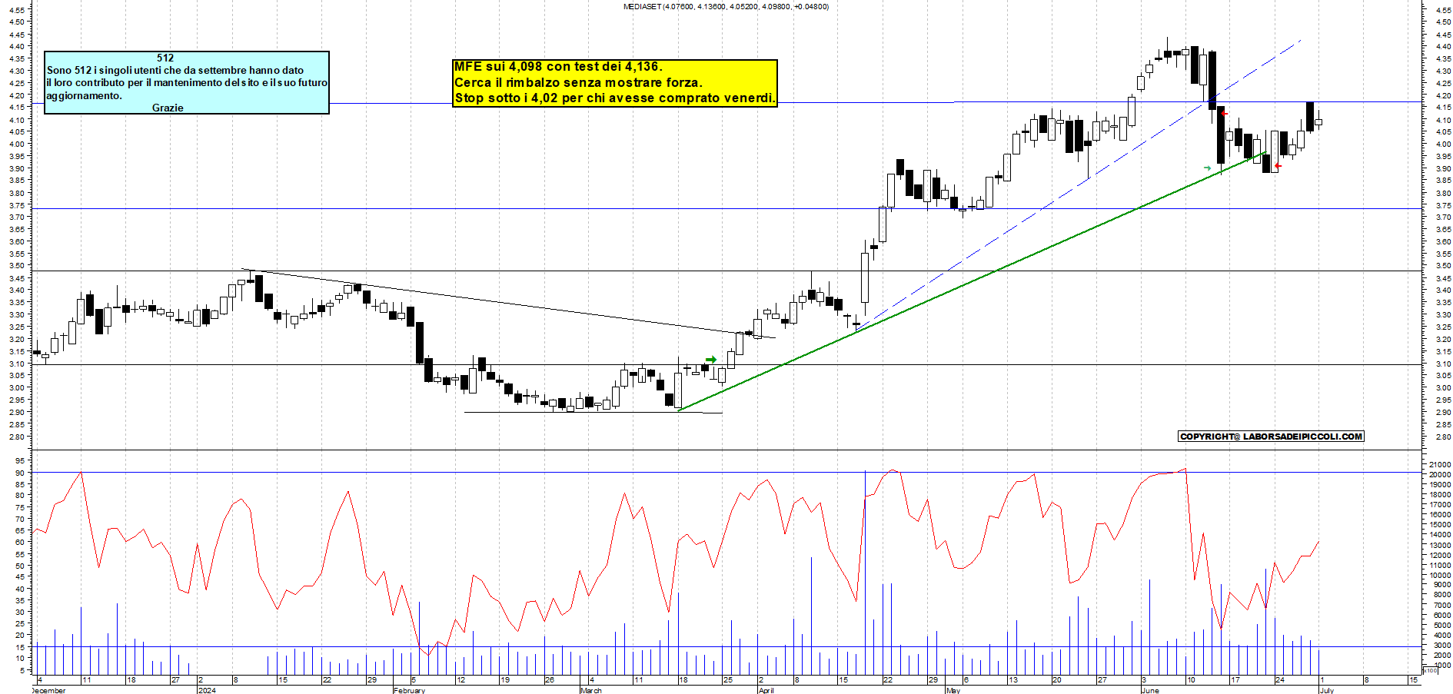1453x694 pixels.
Task: Click 'Grazie' in the cyan notice box
Action: (x=168, y=108)
